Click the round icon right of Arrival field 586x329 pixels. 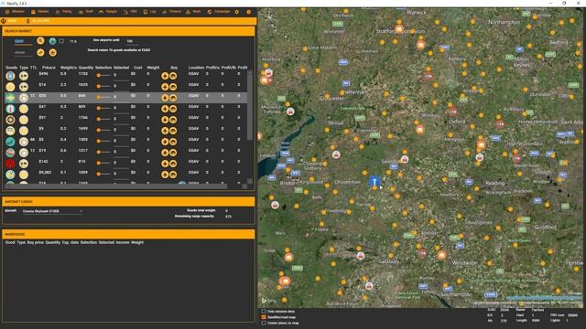(40, 53)
